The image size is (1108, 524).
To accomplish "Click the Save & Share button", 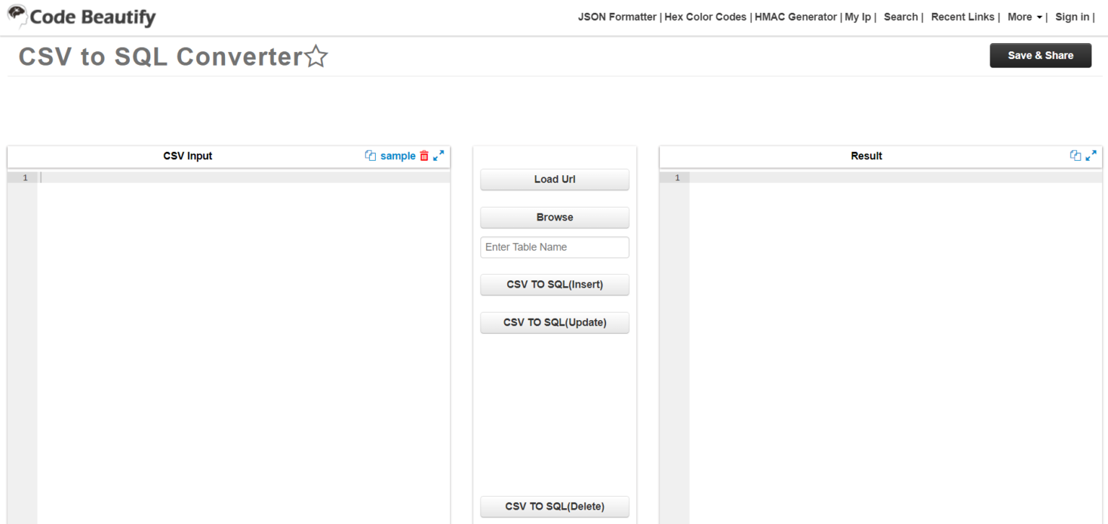I will coord(1040,55).
